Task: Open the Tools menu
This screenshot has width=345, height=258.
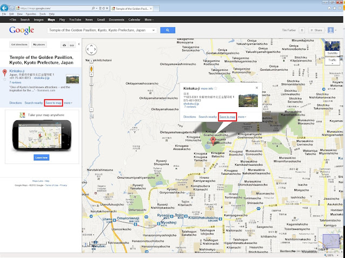Action: (43, 14)
